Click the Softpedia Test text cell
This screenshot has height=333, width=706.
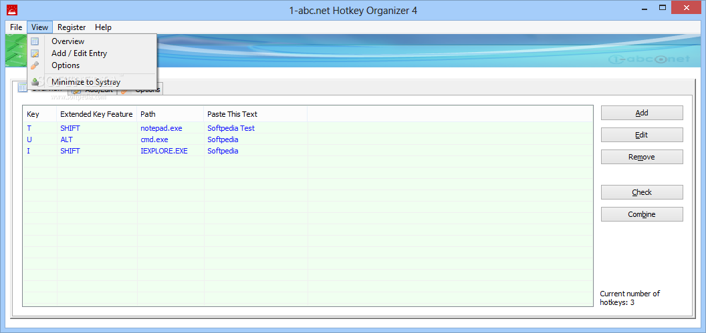click(231, 128)
